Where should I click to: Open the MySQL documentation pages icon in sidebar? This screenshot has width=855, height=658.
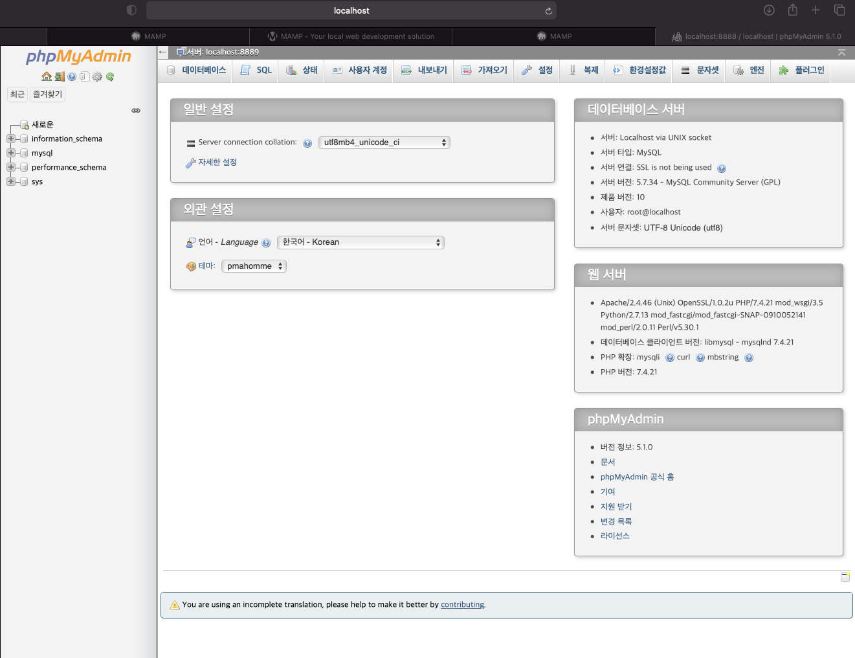84,76
